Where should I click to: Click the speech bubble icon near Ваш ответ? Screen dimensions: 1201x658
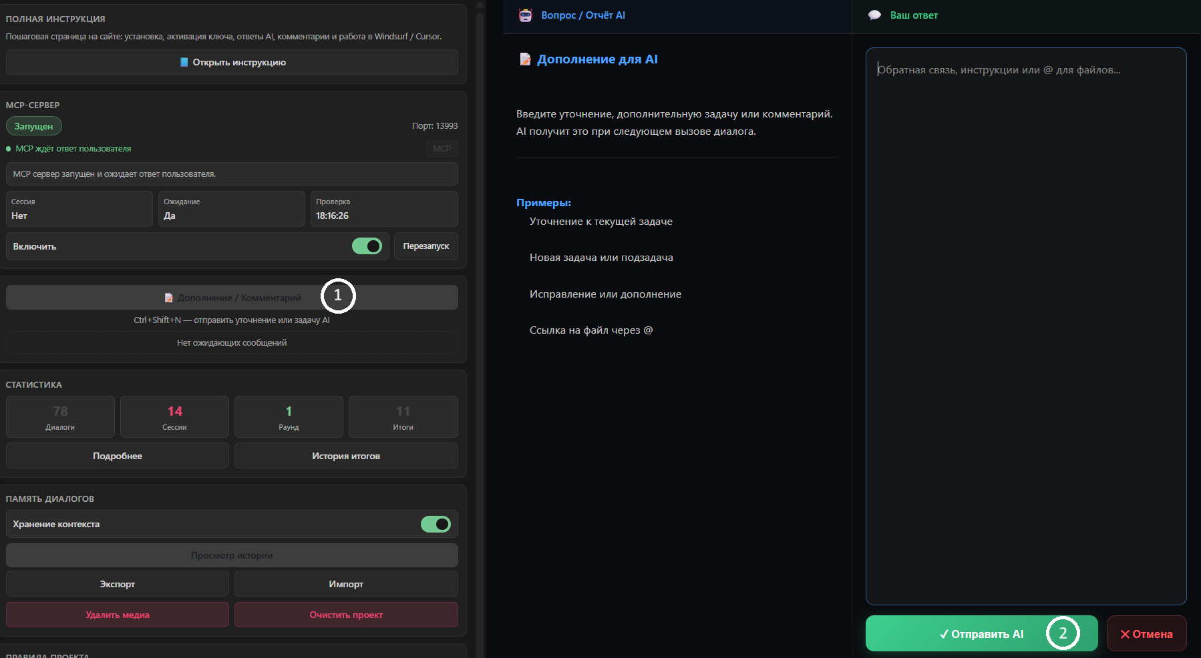click(874, 15)
